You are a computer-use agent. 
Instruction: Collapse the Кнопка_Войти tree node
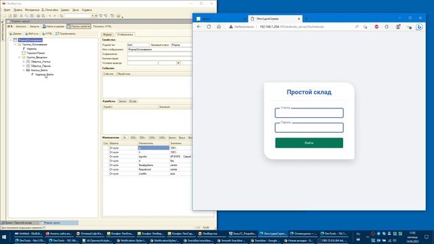[x=24, y=70]
